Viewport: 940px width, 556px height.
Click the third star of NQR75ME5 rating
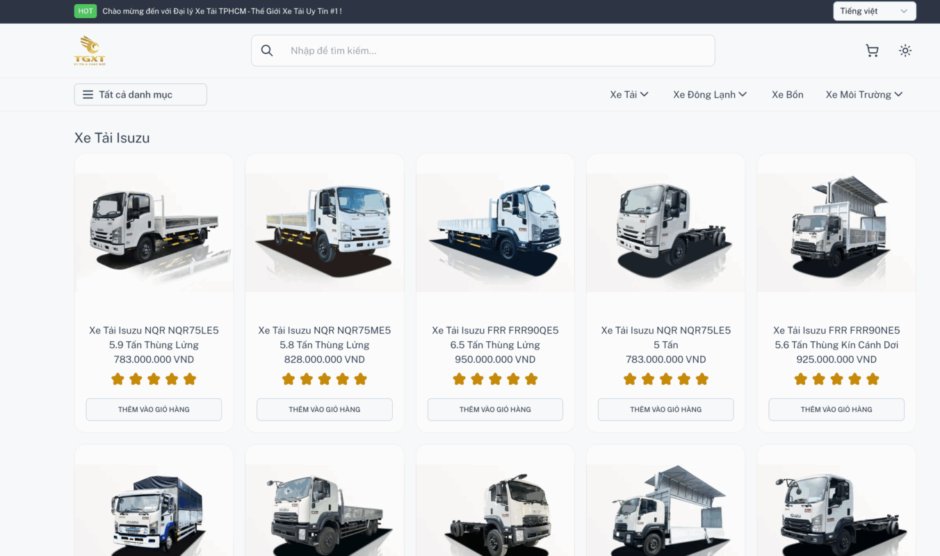click(325, 379)
